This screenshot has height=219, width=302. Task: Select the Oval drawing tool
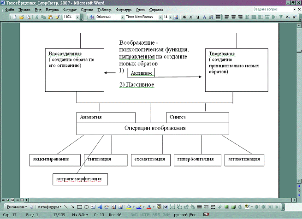(86, 207)
